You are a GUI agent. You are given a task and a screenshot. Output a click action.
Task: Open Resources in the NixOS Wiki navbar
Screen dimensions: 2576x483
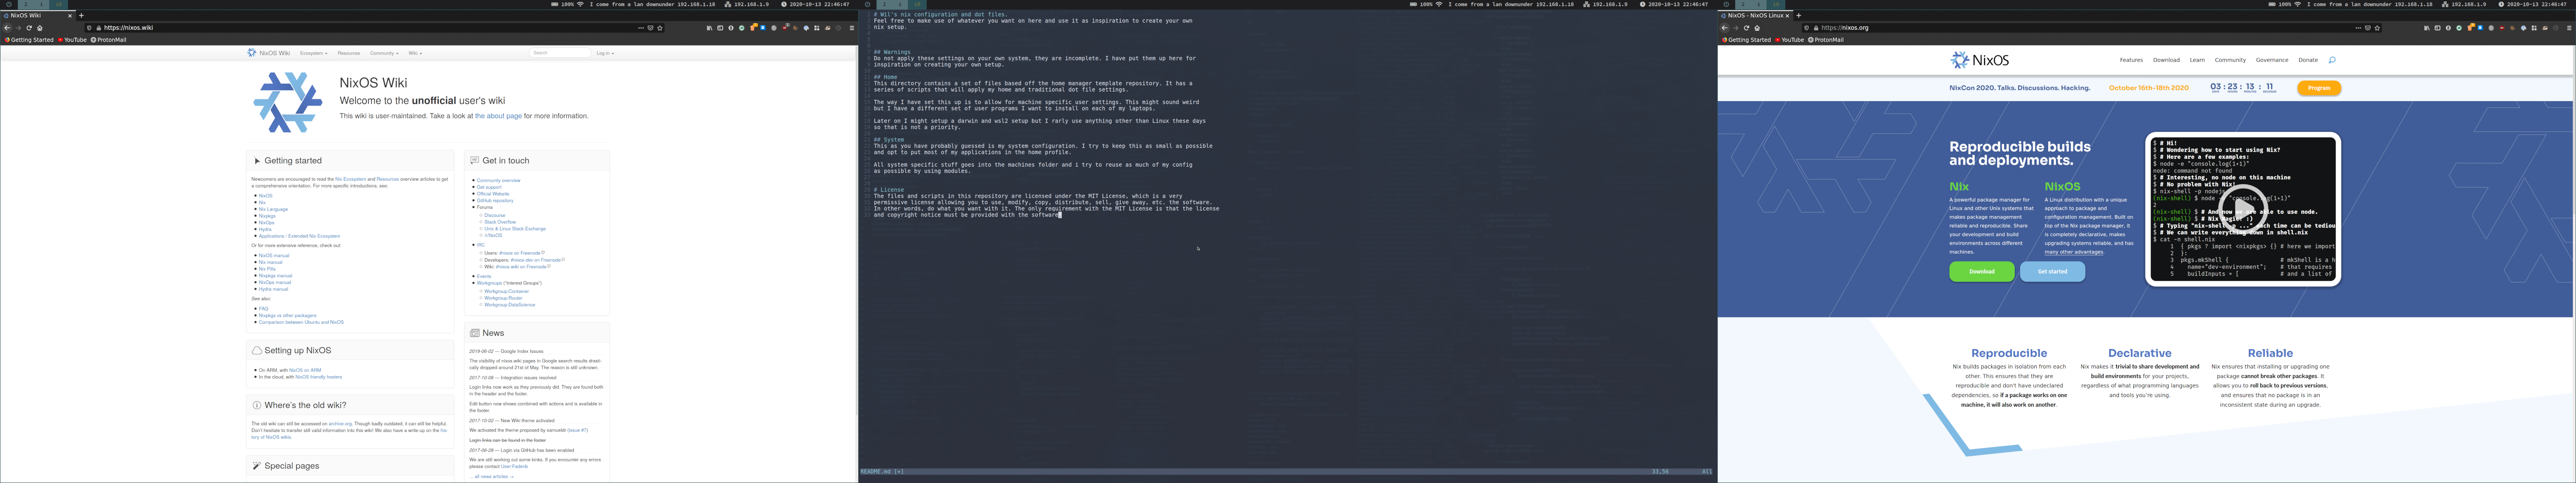coord(349,53)
